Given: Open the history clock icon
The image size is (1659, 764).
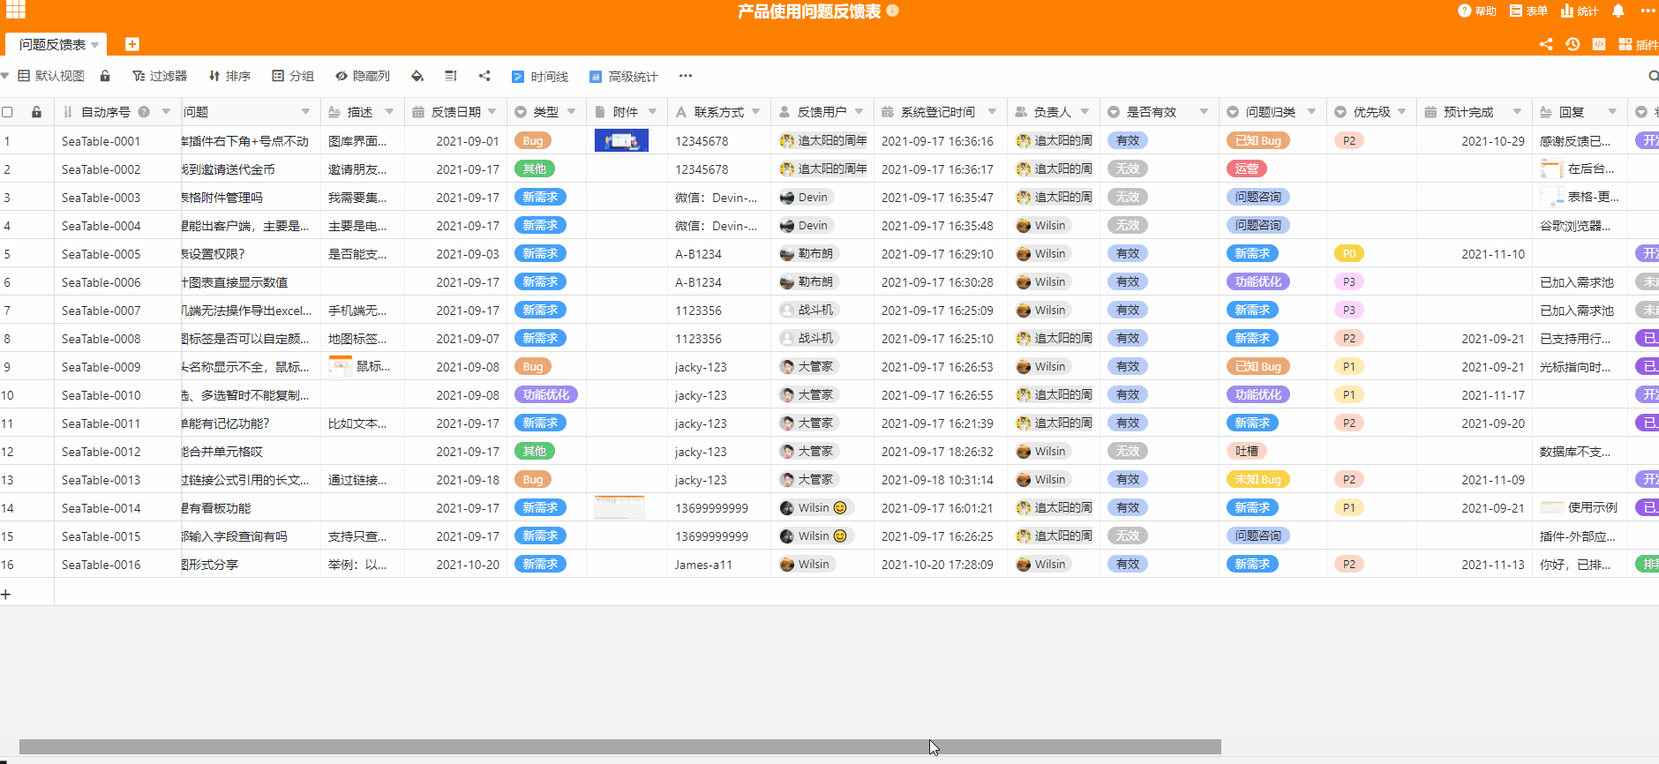Looking at the screenshot, I should coord(1573,44).
